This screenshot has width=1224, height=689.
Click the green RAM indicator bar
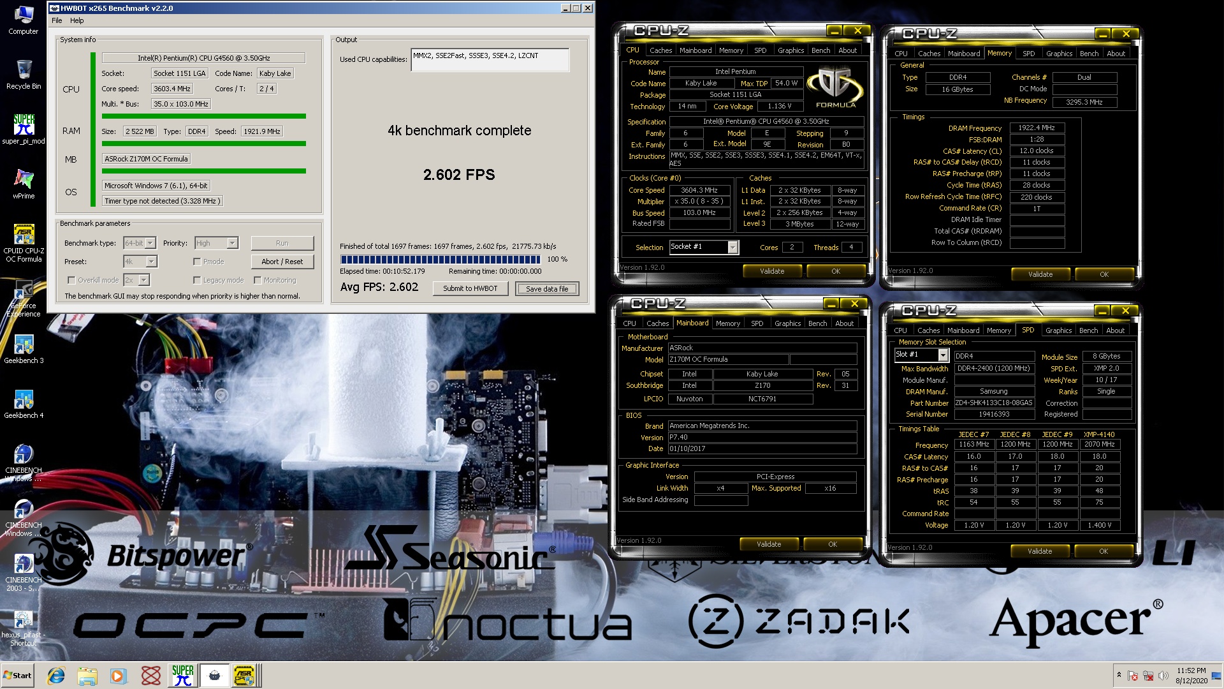[x=203, y=144]
